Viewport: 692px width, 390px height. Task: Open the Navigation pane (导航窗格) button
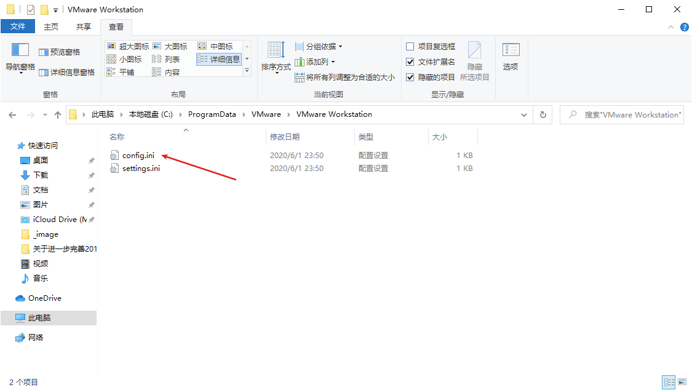click(20, 58)
